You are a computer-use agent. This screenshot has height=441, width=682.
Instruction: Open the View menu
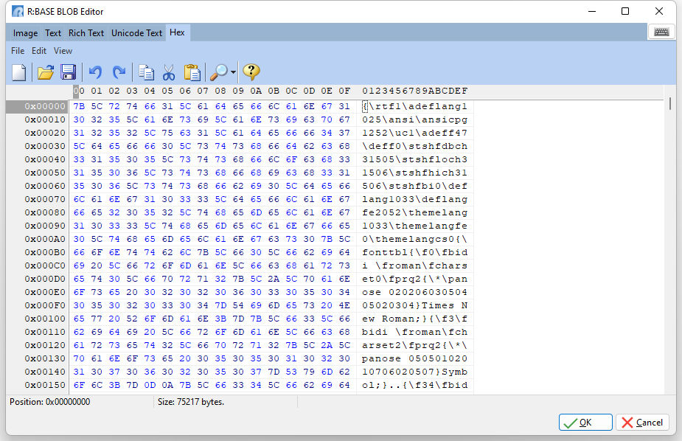[63, 51]
